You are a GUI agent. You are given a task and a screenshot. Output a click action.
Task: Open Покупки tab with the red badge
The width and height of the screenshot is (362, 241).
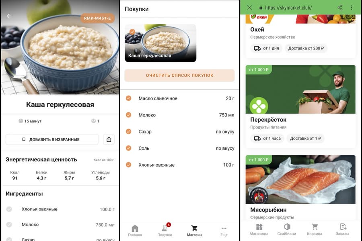click(x=165, y=231)
